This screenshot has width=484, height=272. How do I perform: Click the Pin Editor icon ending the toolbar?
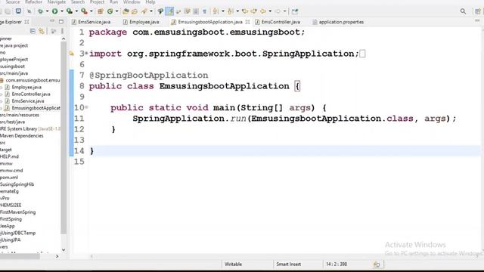click(295, 11)
